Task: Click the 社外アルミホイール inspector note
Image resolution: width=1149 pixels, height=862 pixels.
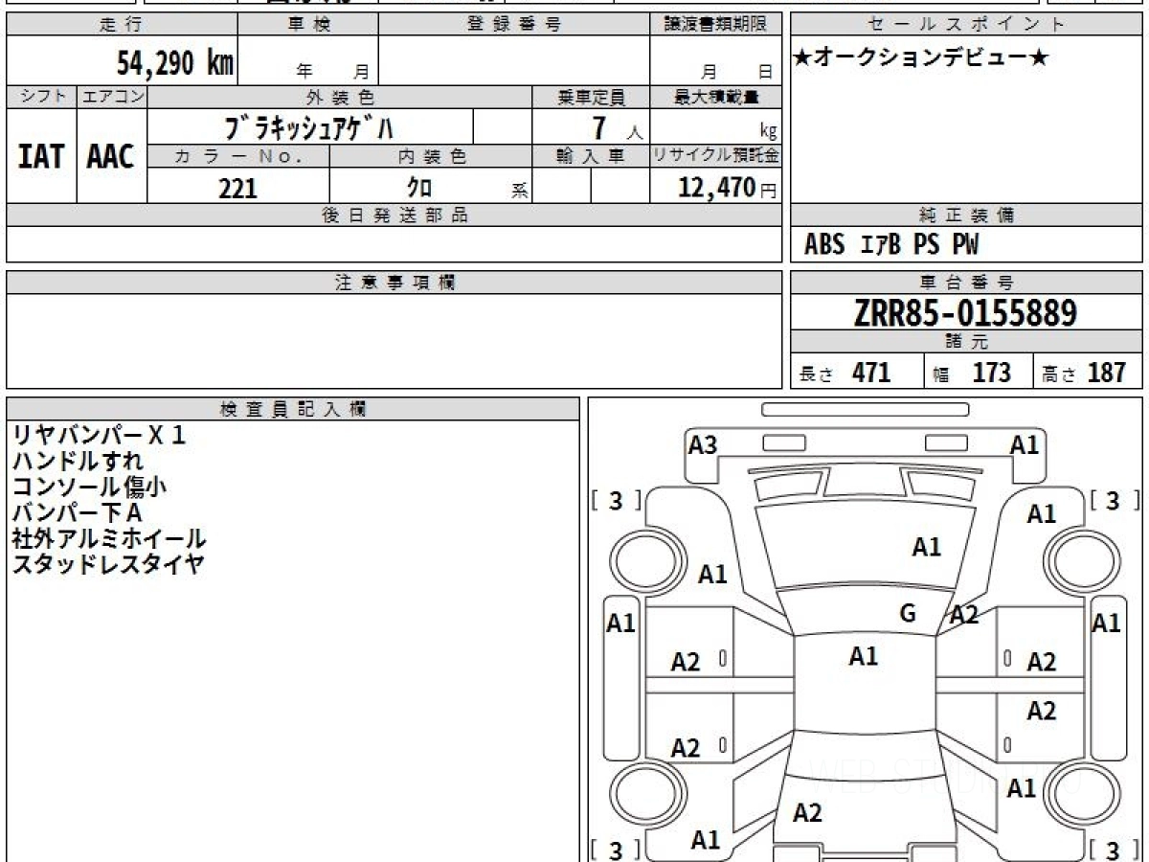Action: [108, 539]
